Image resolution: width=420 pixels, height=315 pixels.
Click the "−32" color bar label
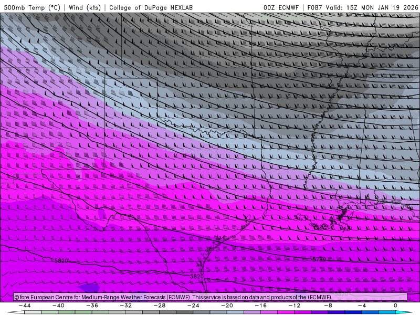(x=126, y=306)
